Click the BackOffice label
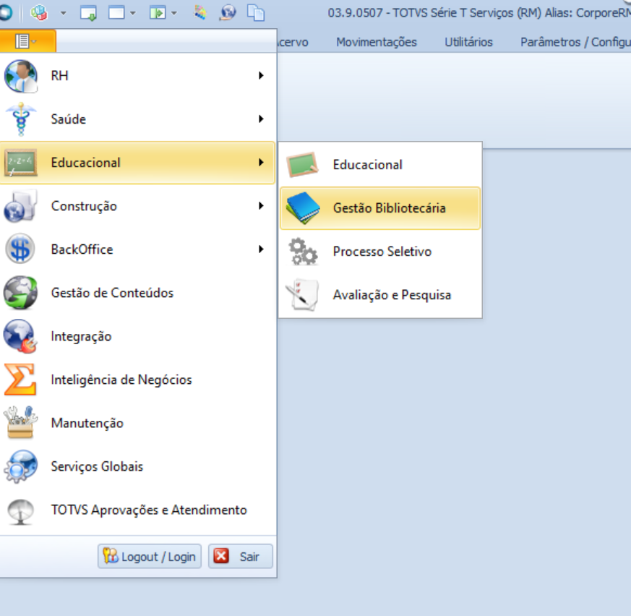631x616 pixels. 82,249
